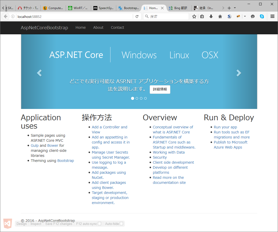Bookmark this page with the star icon
Viewport: 278px width, 232px height.
[x=194, y=17]
